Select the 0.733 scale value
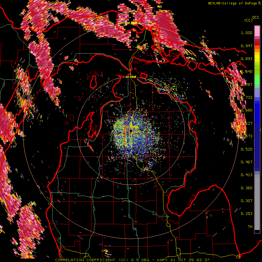Viewport: 262px width, 262px height. point(247,98)
